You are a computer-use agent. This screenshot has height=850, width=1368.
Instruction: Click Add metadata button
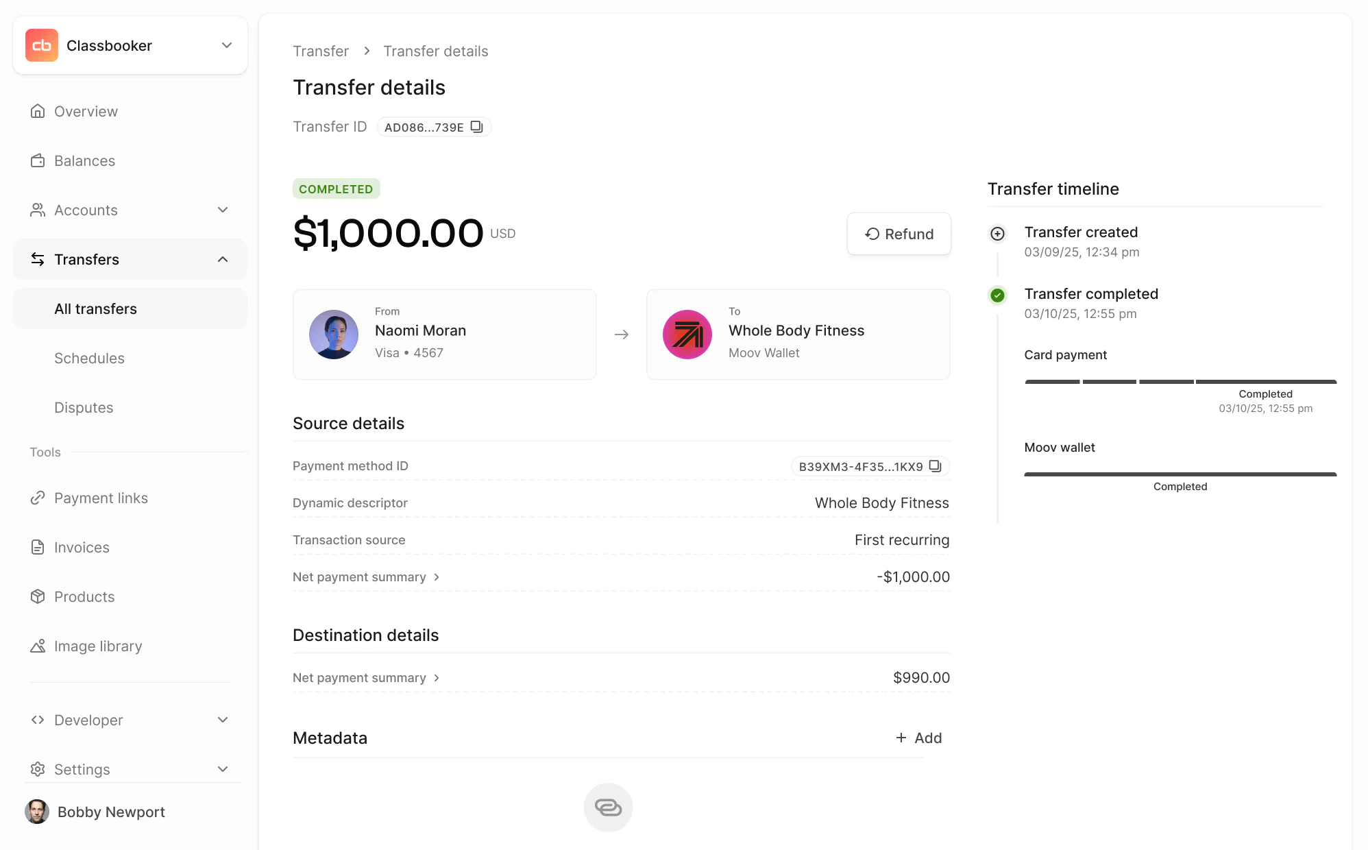coord(918,738)
